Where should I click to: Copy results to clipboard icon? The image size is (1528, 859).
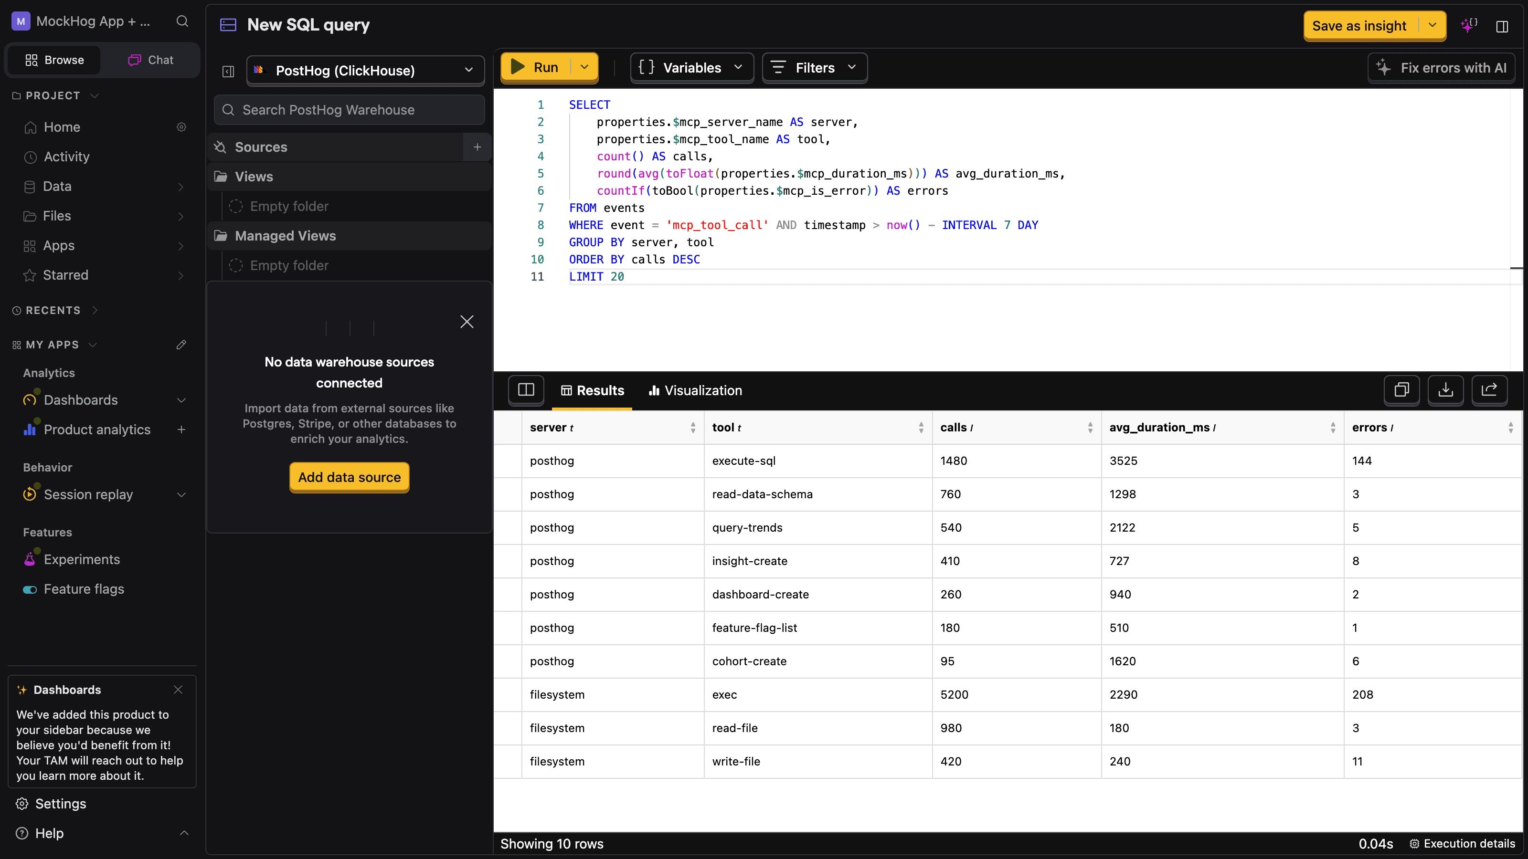pos(1401,389)
